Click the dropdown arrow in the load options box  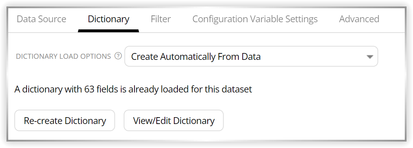370,57
